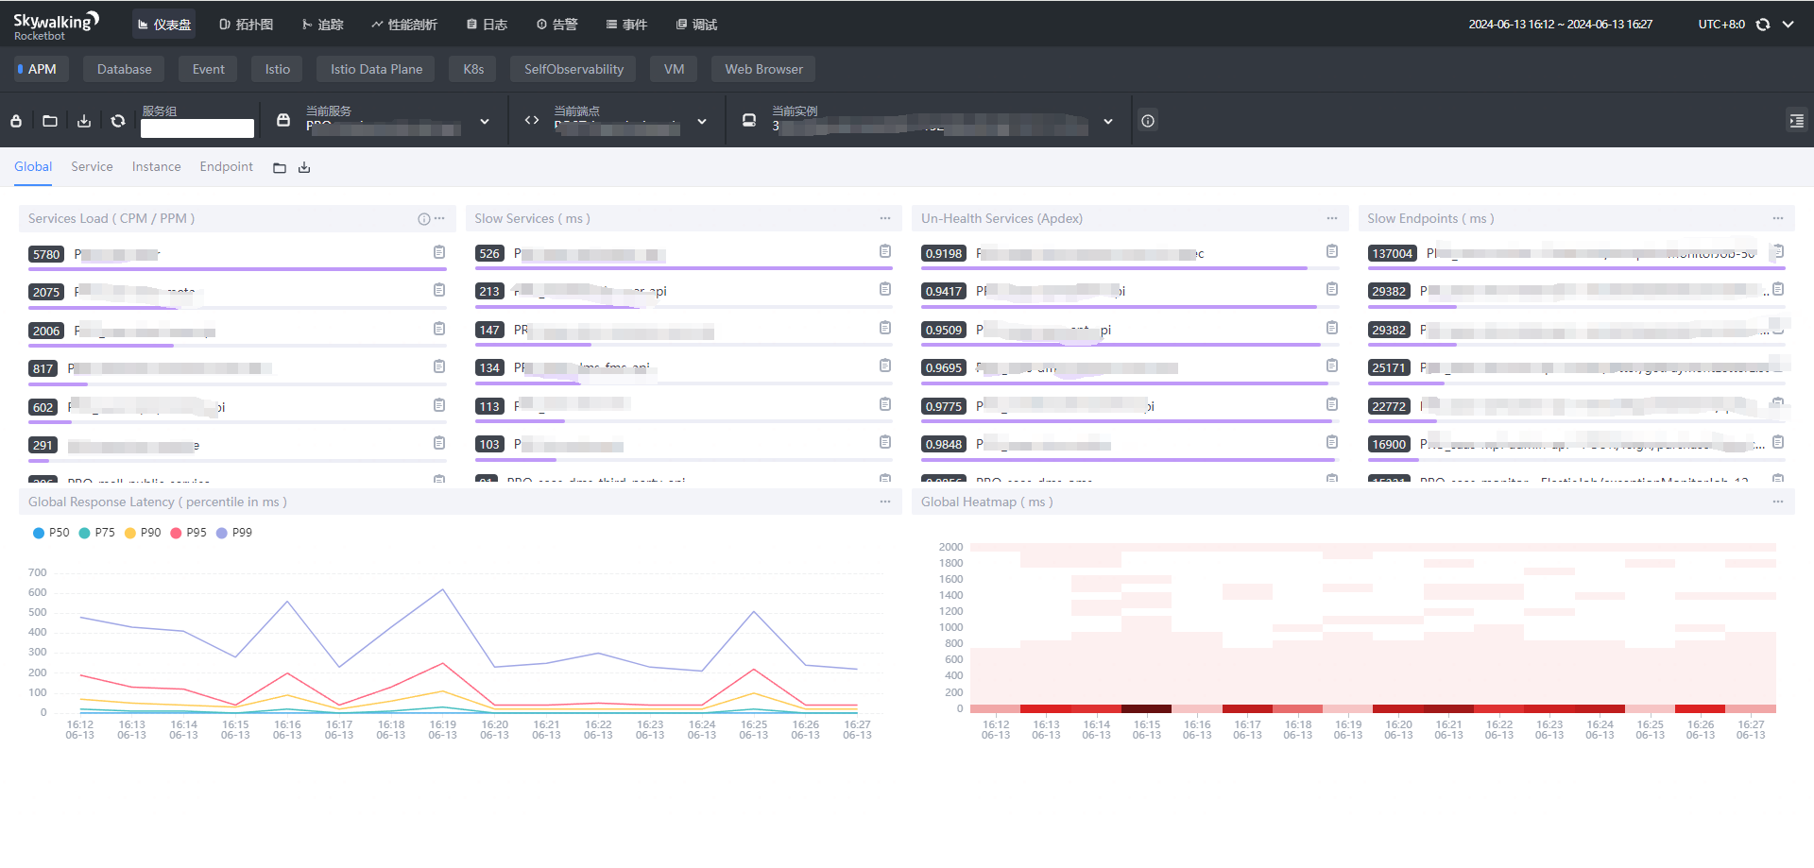Copy endpoint name with 16900 ms
Viewport: 1814px width, 868px height.
pos(1778,442)
